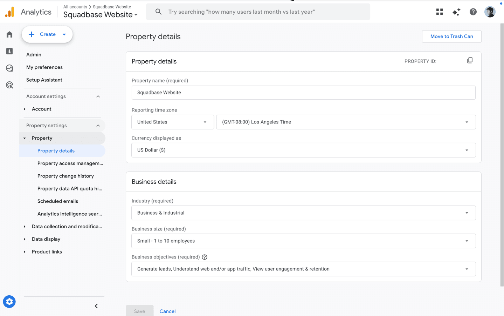Viewport: 504px width, 316px height.
Task: Select Property change history in the sidebar
Action: pos(65,176)
